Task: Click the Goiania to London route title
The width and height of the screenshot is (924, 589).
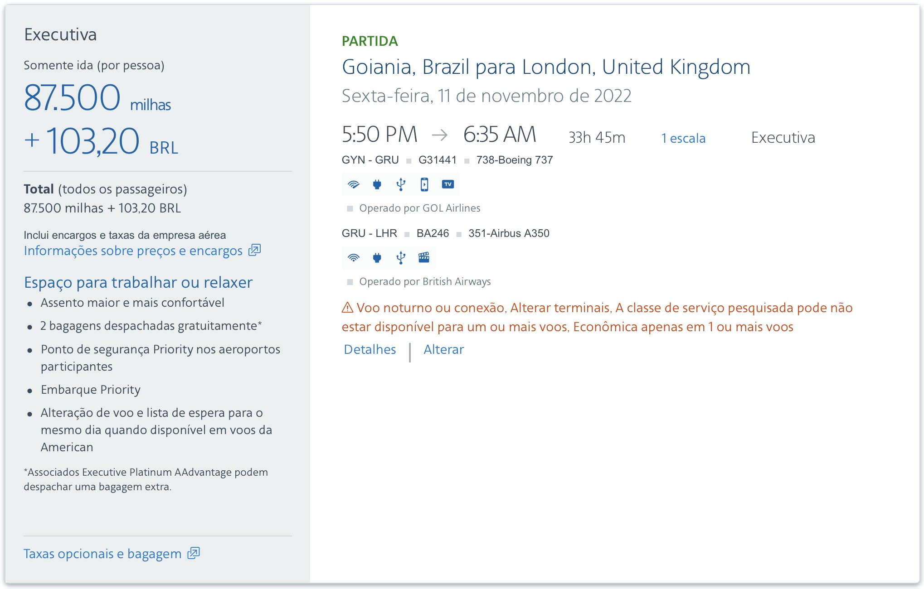Action: pos(546,67)
